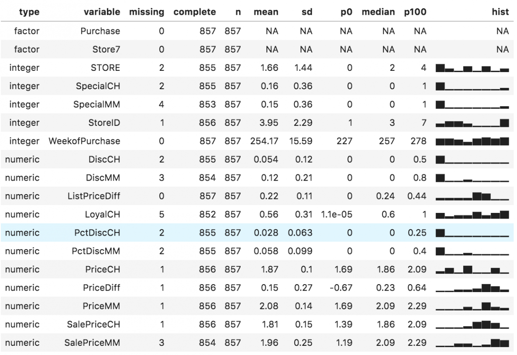This screenshot has width=517, height=355.
Task: Click the "sd" column header
Action: coord(307,12)
